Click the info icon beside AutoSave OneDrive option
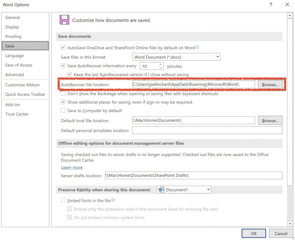 pyautogui.click(x=197, y=48)
